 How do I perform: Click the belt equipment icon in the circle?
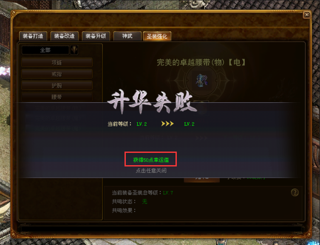(x=201, y=80)
